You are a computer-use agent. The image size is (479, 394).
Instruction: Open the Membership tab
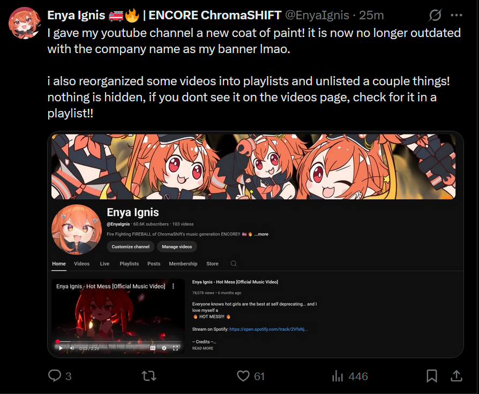coord(183,264)
